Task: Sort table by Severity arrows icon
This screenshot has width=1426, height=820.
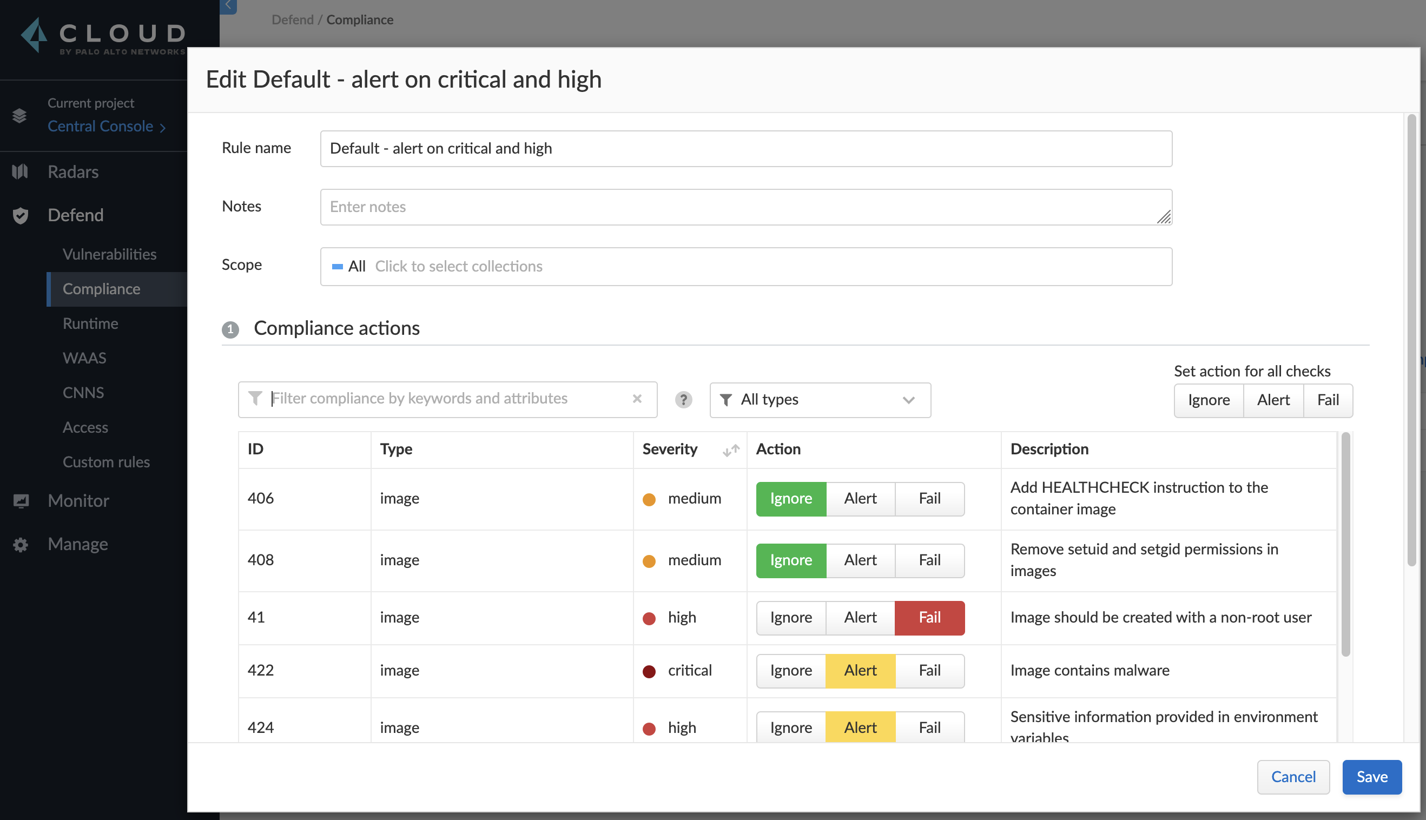Action: [x=730, y=450]
